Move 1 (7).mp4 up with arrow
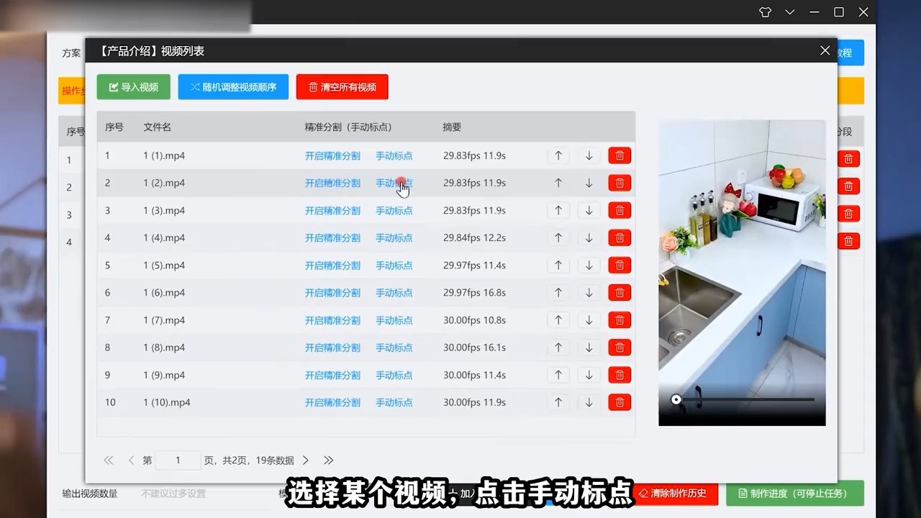This screenshot has height=518, width=921. pyautogui.click(x=558, y=320)
